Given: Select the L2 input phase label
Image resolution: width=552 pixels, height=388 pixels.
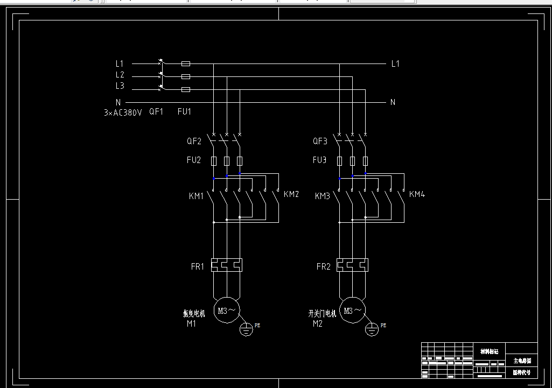Looking at the screenshot, I should click(x=120, y=75).
